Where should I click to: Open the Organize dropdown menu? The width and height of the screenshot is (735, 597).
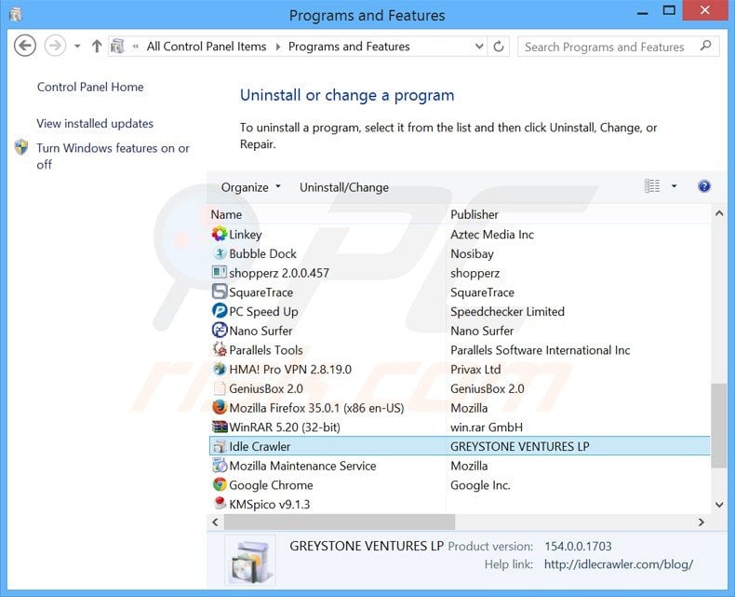tap(251, 187)
